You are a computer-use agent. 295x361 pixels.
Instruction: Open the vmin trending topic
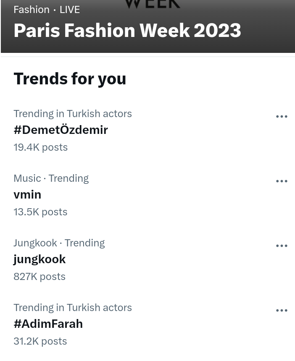click(27, 194)
